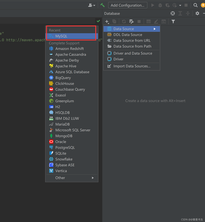205x222 pixels.
Task: Select Data Source from URL
Action: pyautogui.click(x=132, y=41)
